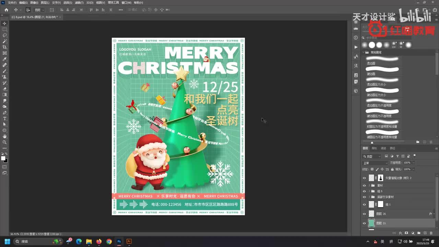Toggle the layer filter on/off switch
The width and height of the screenshot is (439, 247).
(x=415, y=156)
